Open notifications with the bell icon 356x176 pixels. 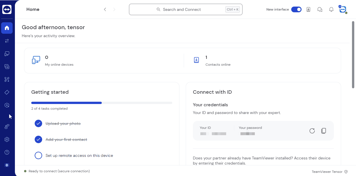click(x=331, y=9)
